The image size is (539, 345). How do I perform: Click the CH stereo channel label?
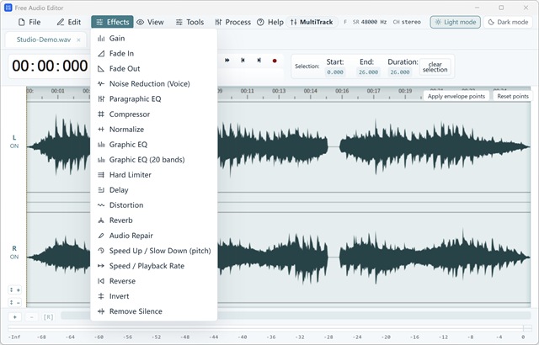pyautogui.click(x=407, y=22)
